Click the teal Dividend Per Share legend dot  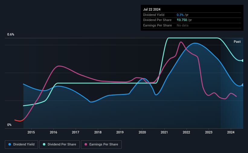[x=44, y=144]
